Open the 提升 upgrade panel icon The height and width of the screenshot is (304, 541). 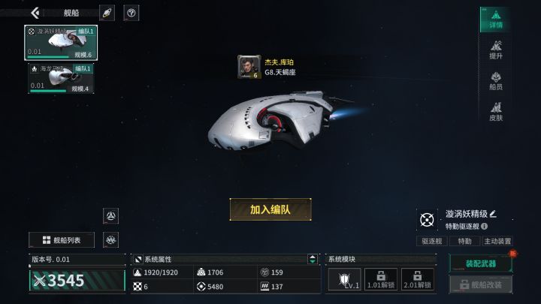[x=496, y=50]
